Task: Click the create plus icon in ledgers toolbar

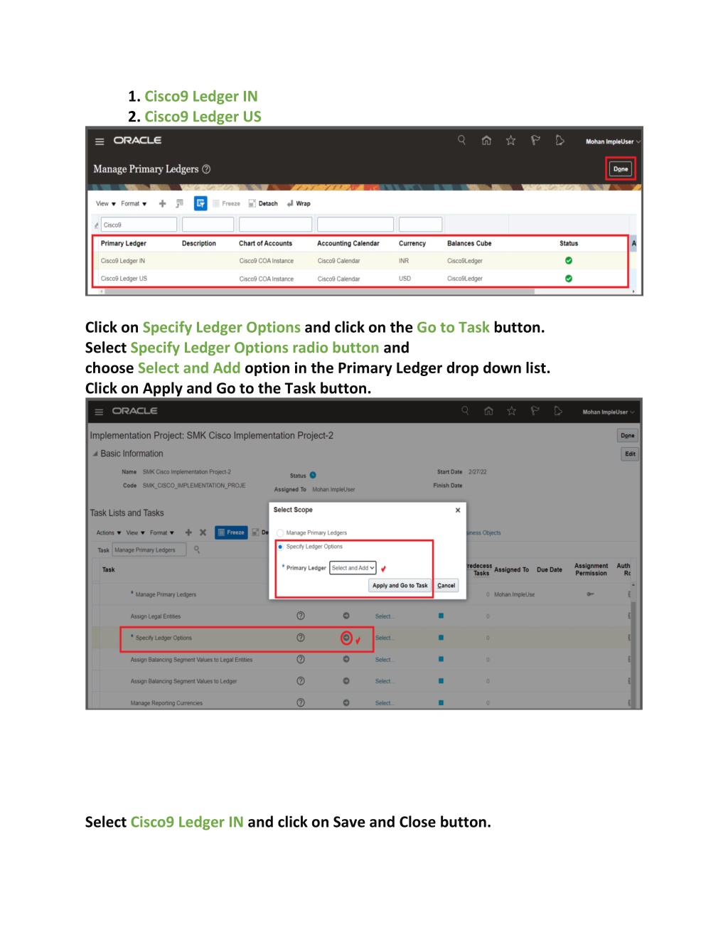Action: (162, 203)
